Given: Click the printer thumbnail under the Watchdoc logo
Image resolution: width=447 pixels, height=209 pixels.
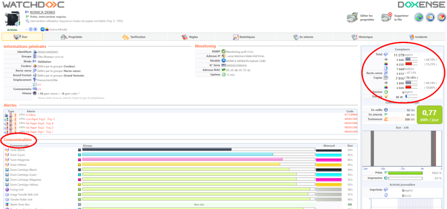Looking at the screenshot, I should click(12, 19).
